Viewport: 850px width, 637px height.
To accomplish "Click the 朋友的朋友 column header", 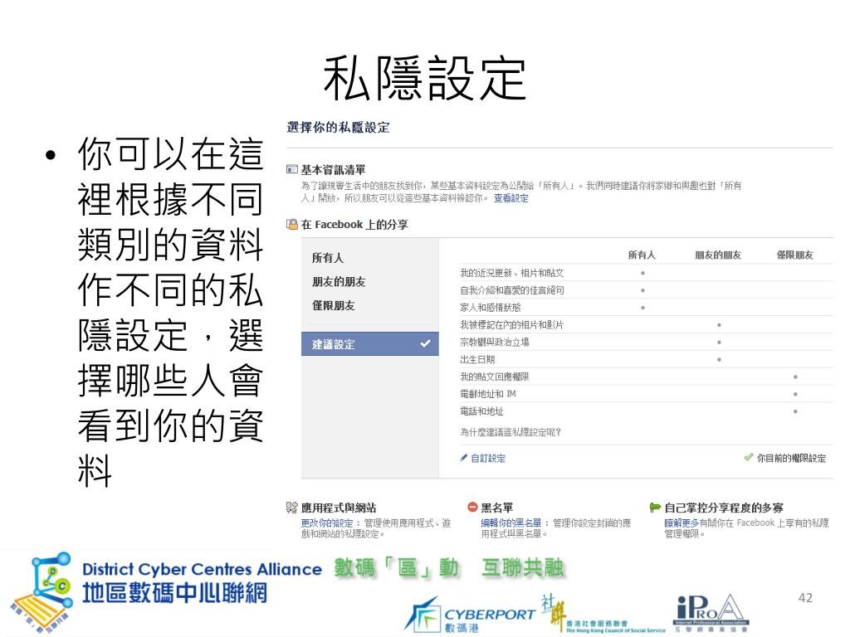I will 718,255.
